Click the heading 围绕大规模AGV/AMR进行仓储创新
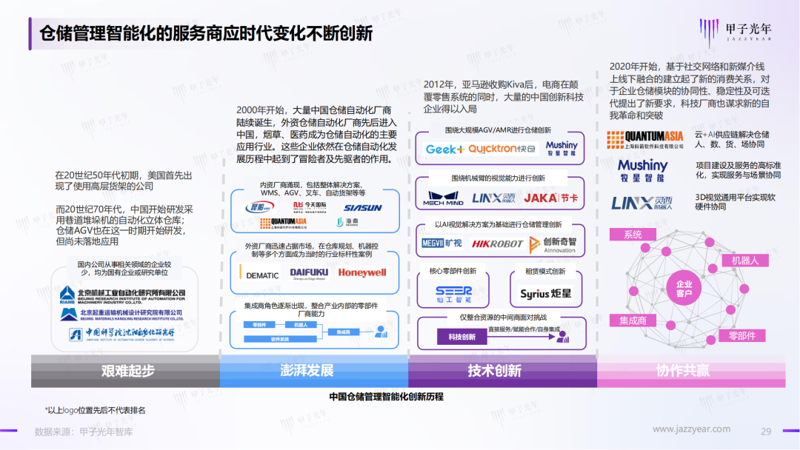The image size is (800, 450). [x=498, y=130]
